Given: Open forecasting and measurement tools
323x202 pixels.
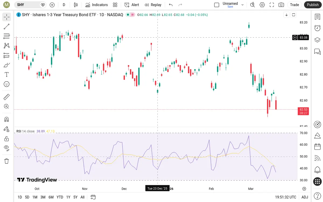Looking at the screenshot, I should click(7, 55).
